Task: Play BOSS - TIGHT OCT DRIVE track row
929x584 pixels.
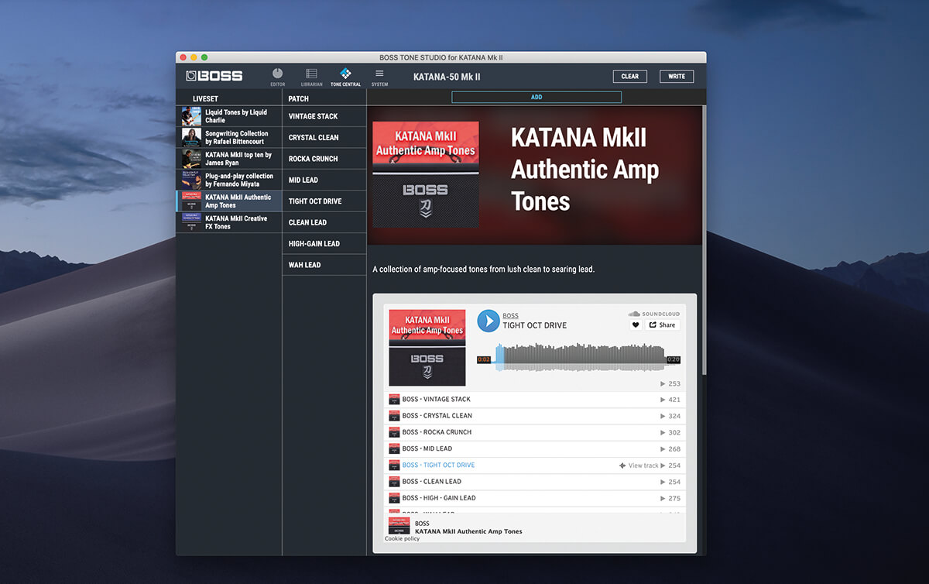Action: coord(534,465)
